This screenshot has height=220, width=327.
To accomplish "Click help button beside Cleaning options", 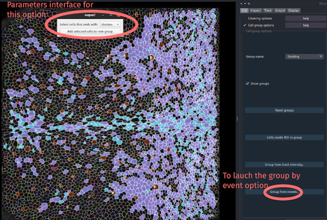I will point(305,18).
